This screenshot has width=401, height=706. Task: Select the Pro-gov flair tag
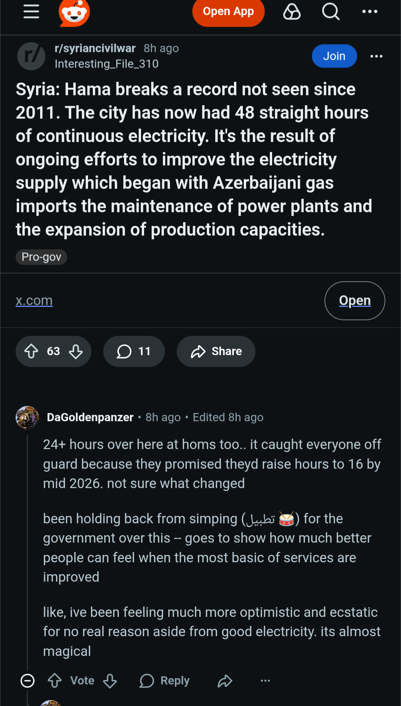41,257
